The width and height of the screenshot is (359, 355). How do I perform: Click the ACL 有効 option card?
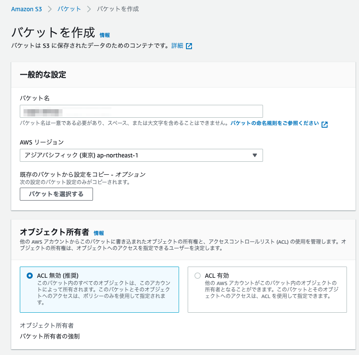267,289
